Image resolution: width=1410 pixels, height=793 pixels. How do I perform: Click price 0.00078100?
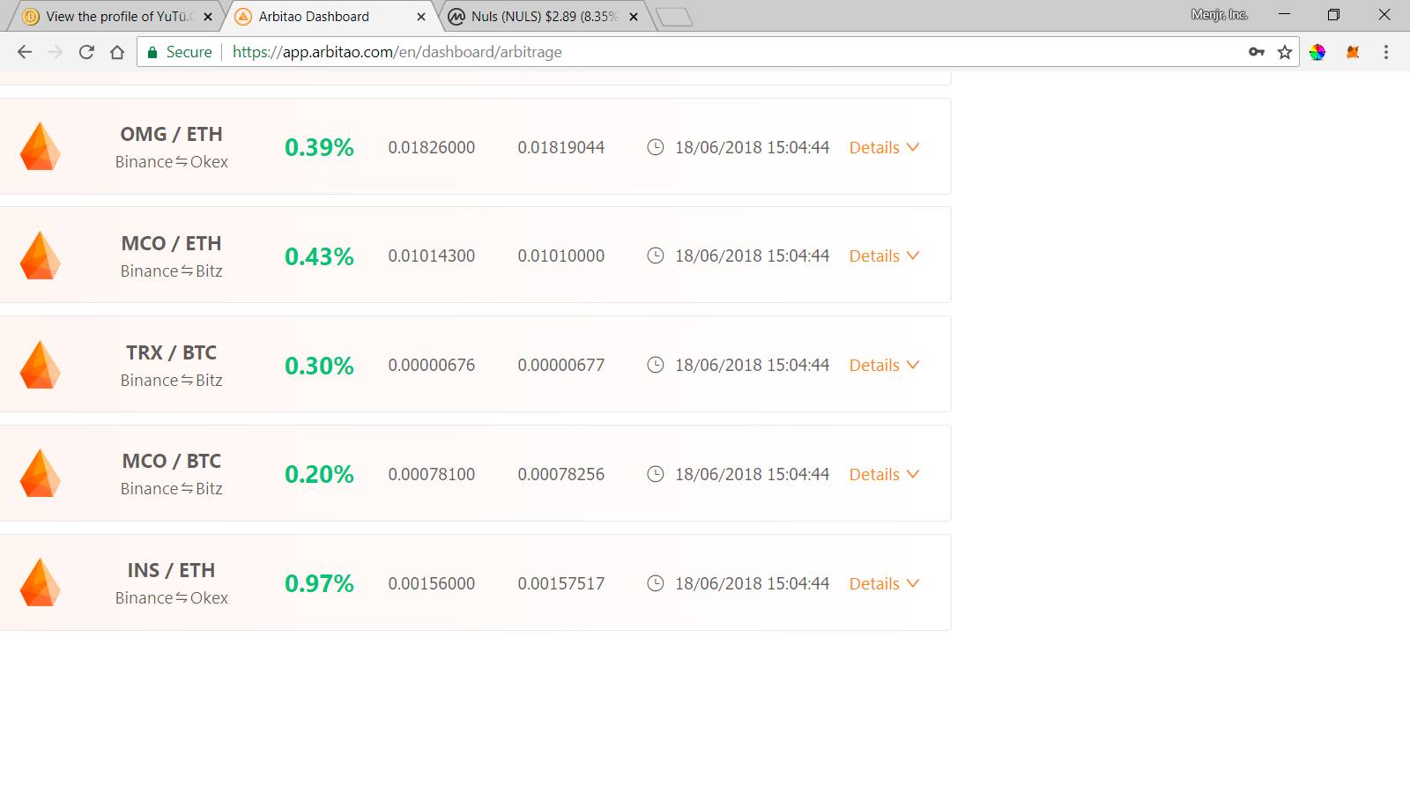432,474
